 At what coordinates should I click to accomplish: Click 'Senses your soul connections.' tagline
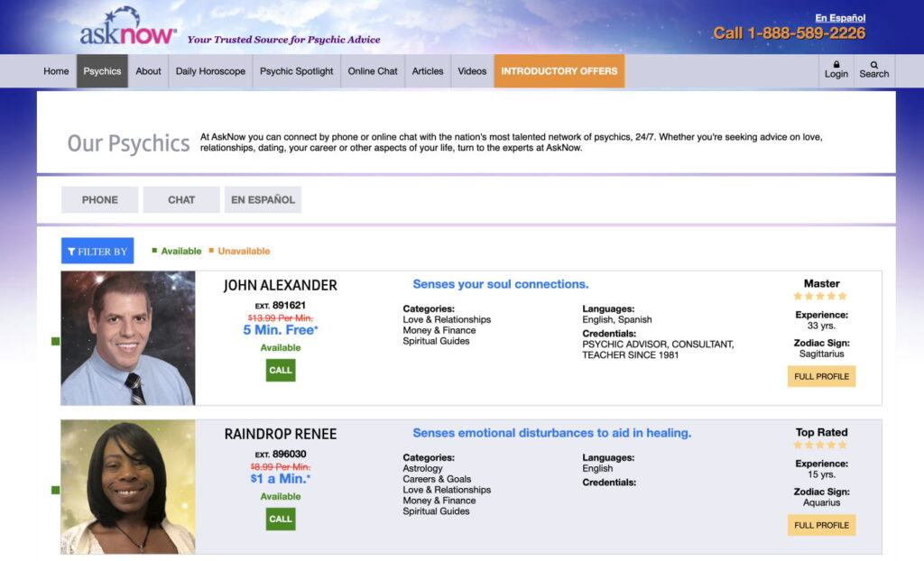coord(500,284)
